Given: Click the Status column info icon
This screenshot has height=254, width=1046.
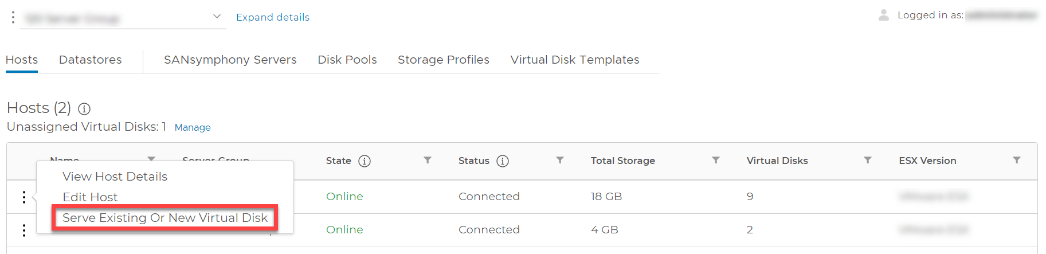Looking at the screenshot, I should (x=503, y=161).
